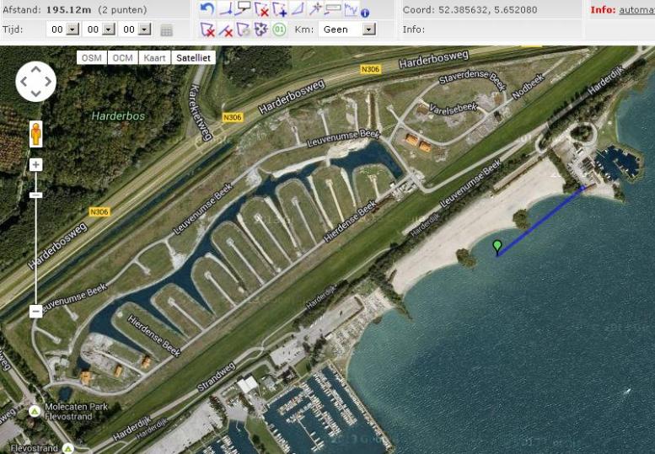Viewport: 655px width, 454px height.
Task: Click the close route triangle icon
Action: click(298, 8)
